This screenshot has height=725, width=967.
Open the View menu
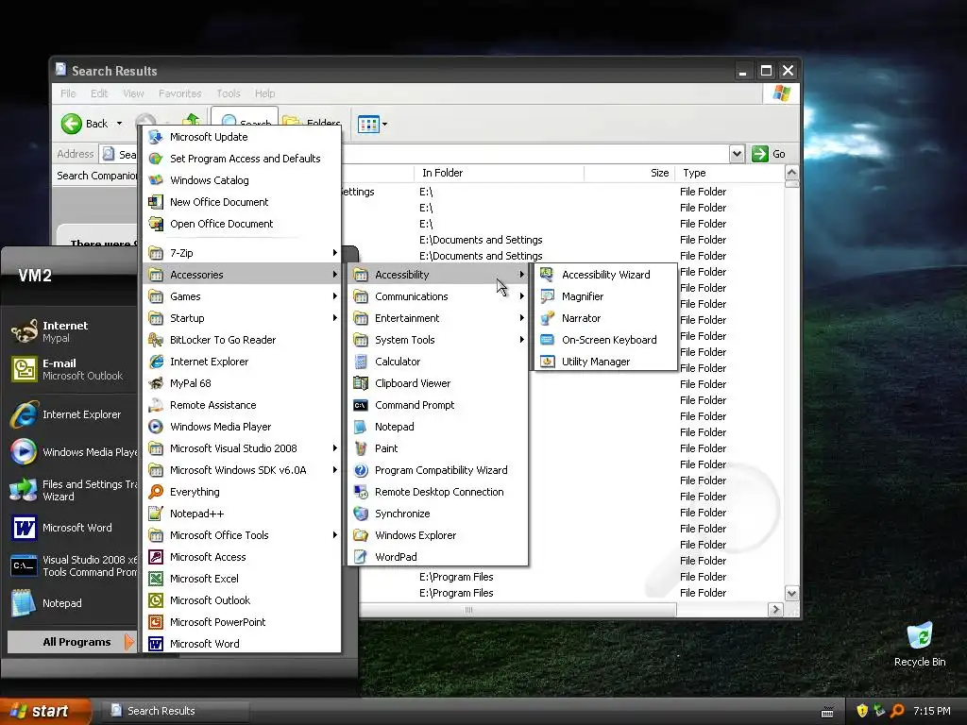pos(133,93)
